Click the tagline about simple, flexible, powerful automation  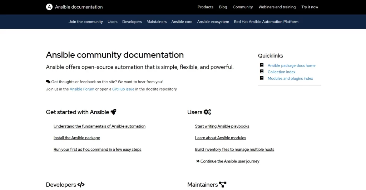(x=140, y=67)
